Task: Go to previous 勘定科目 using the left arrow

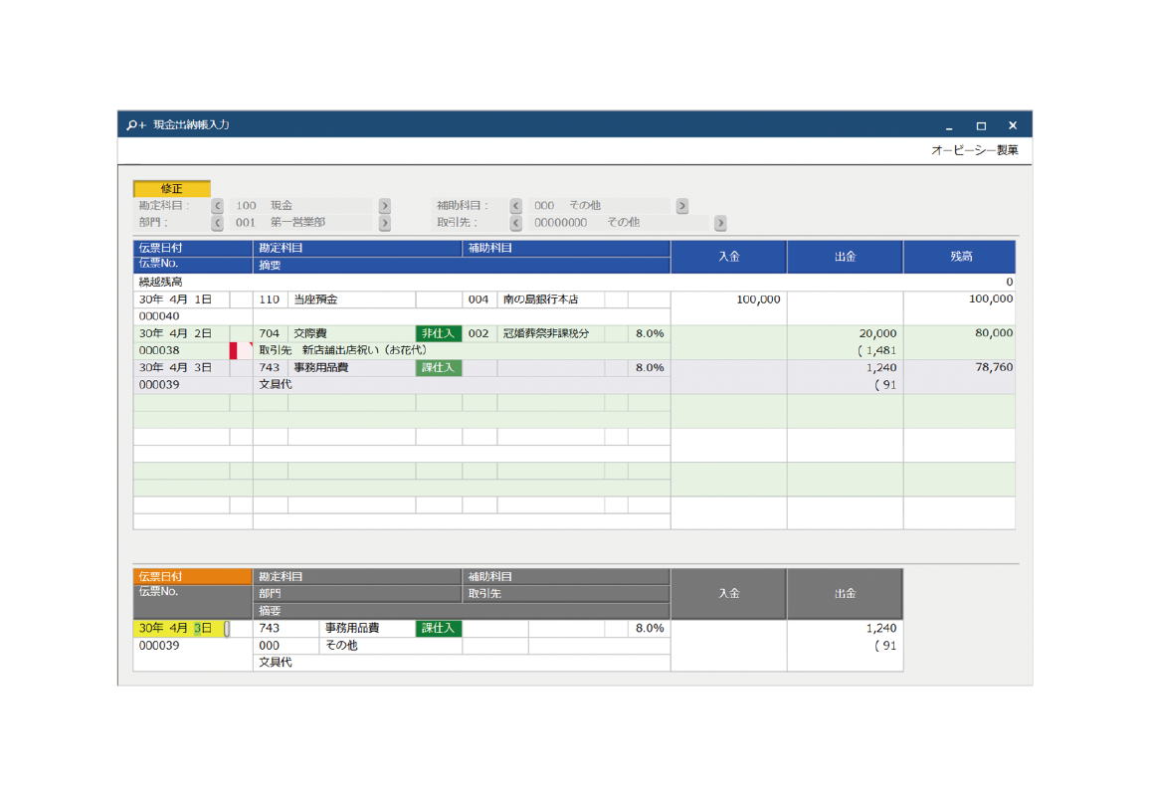Action: point(218,206)
